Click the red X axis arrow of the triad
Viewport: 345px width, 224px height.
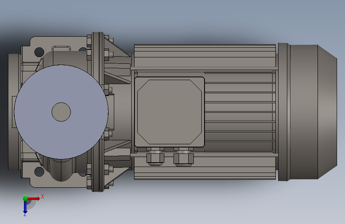tap(33, 198)
